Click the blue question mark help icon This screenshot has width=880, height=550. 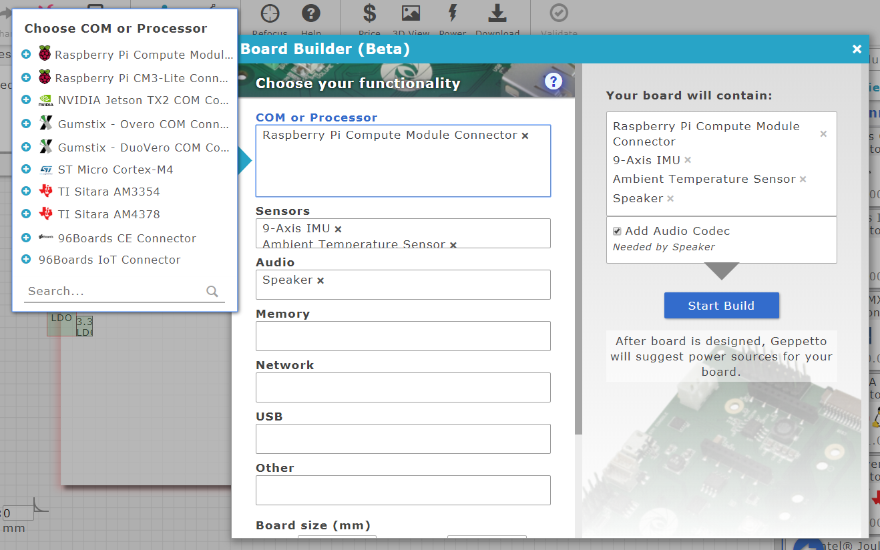pos(553,81)
